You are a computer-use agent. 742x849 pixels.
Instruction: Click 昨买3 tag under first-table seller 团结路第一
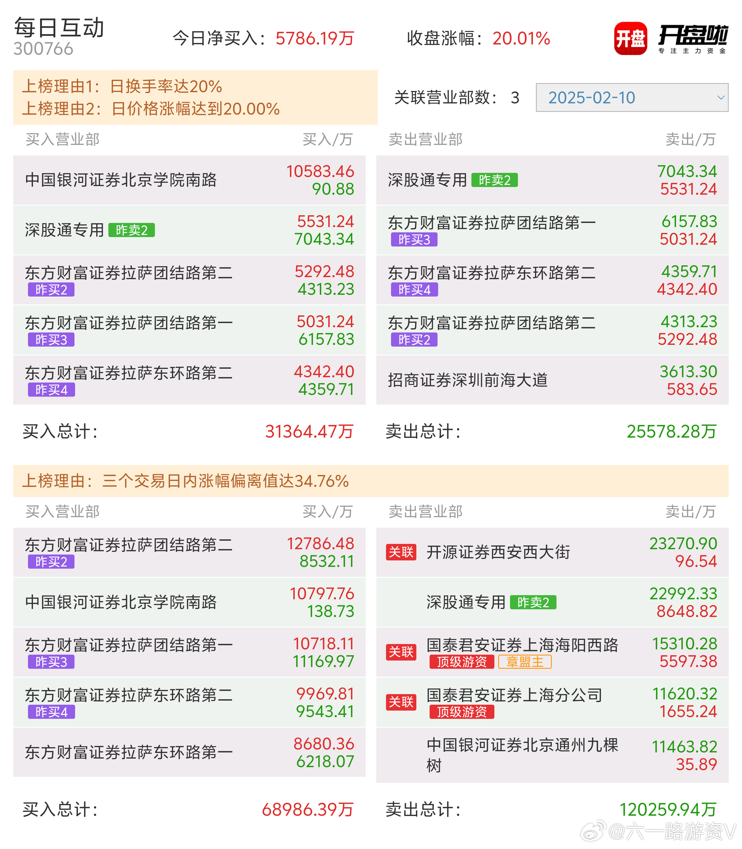click(x=415, y=239)
